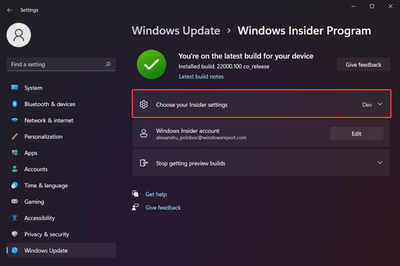This screenshot has width=400, height=266.
Task: Open System settings in sidebar
Action: coord(33,88)
